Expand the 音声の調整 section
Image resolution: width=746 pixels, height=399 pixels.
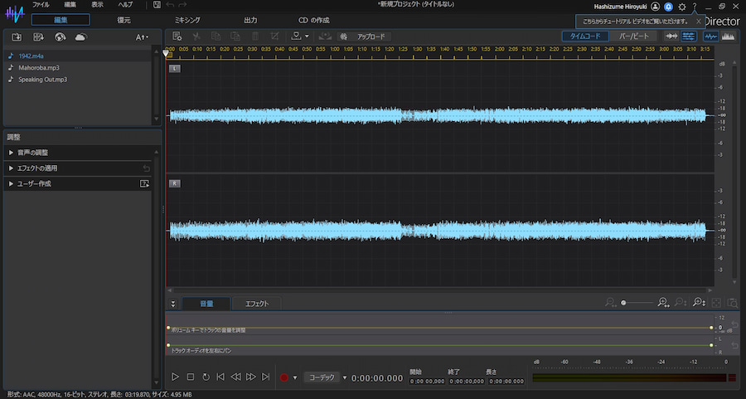click(x=33, y=153)
